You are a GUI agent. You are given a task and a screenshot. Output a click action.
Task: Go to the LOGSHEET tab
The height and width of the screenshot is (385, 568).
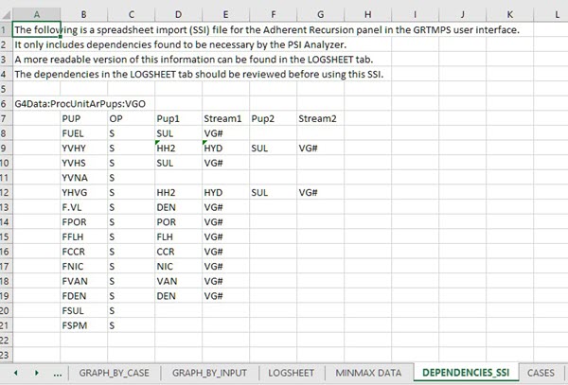click(291, 373)
